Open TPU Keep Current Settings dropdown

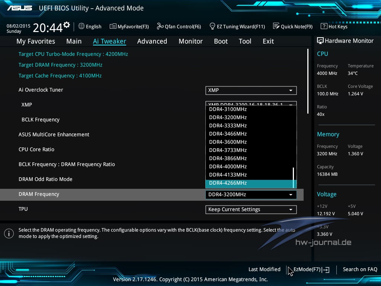[251, 209]
